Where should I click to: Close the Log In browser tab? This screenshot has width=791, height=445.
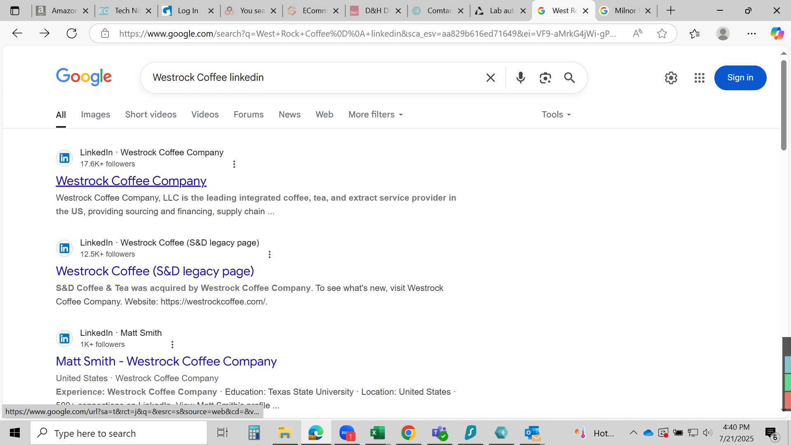(x=211, y=11)
